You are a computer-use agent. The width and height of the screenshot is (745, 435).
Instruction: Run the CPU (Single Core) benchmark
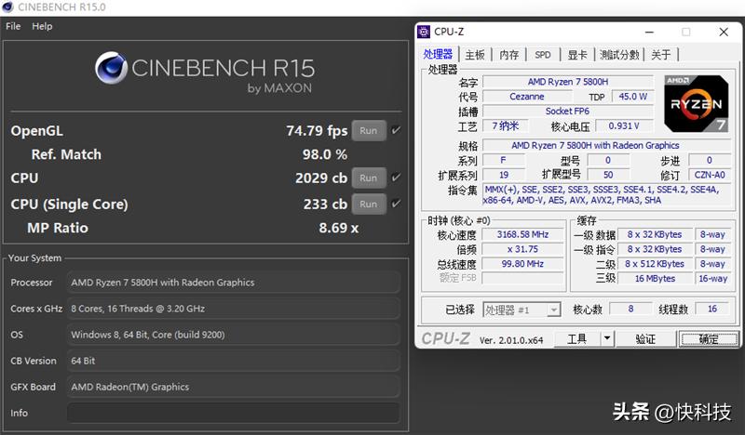368,204
